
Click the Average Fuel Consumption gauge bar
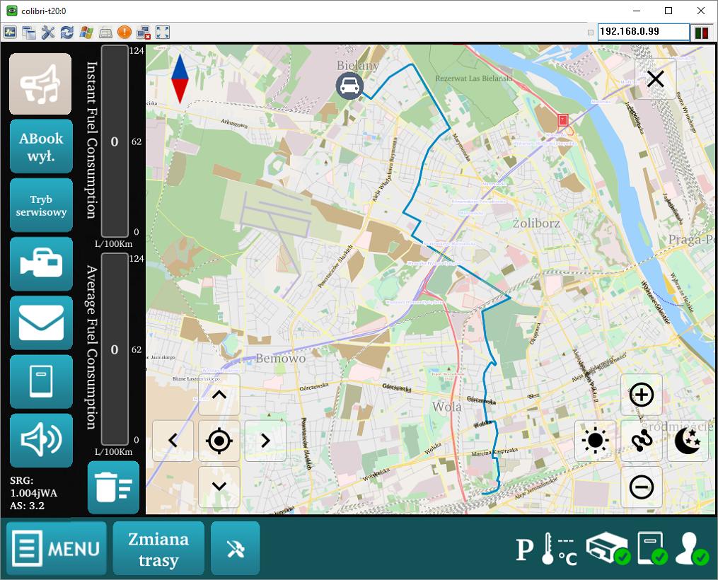coord(115,349)
